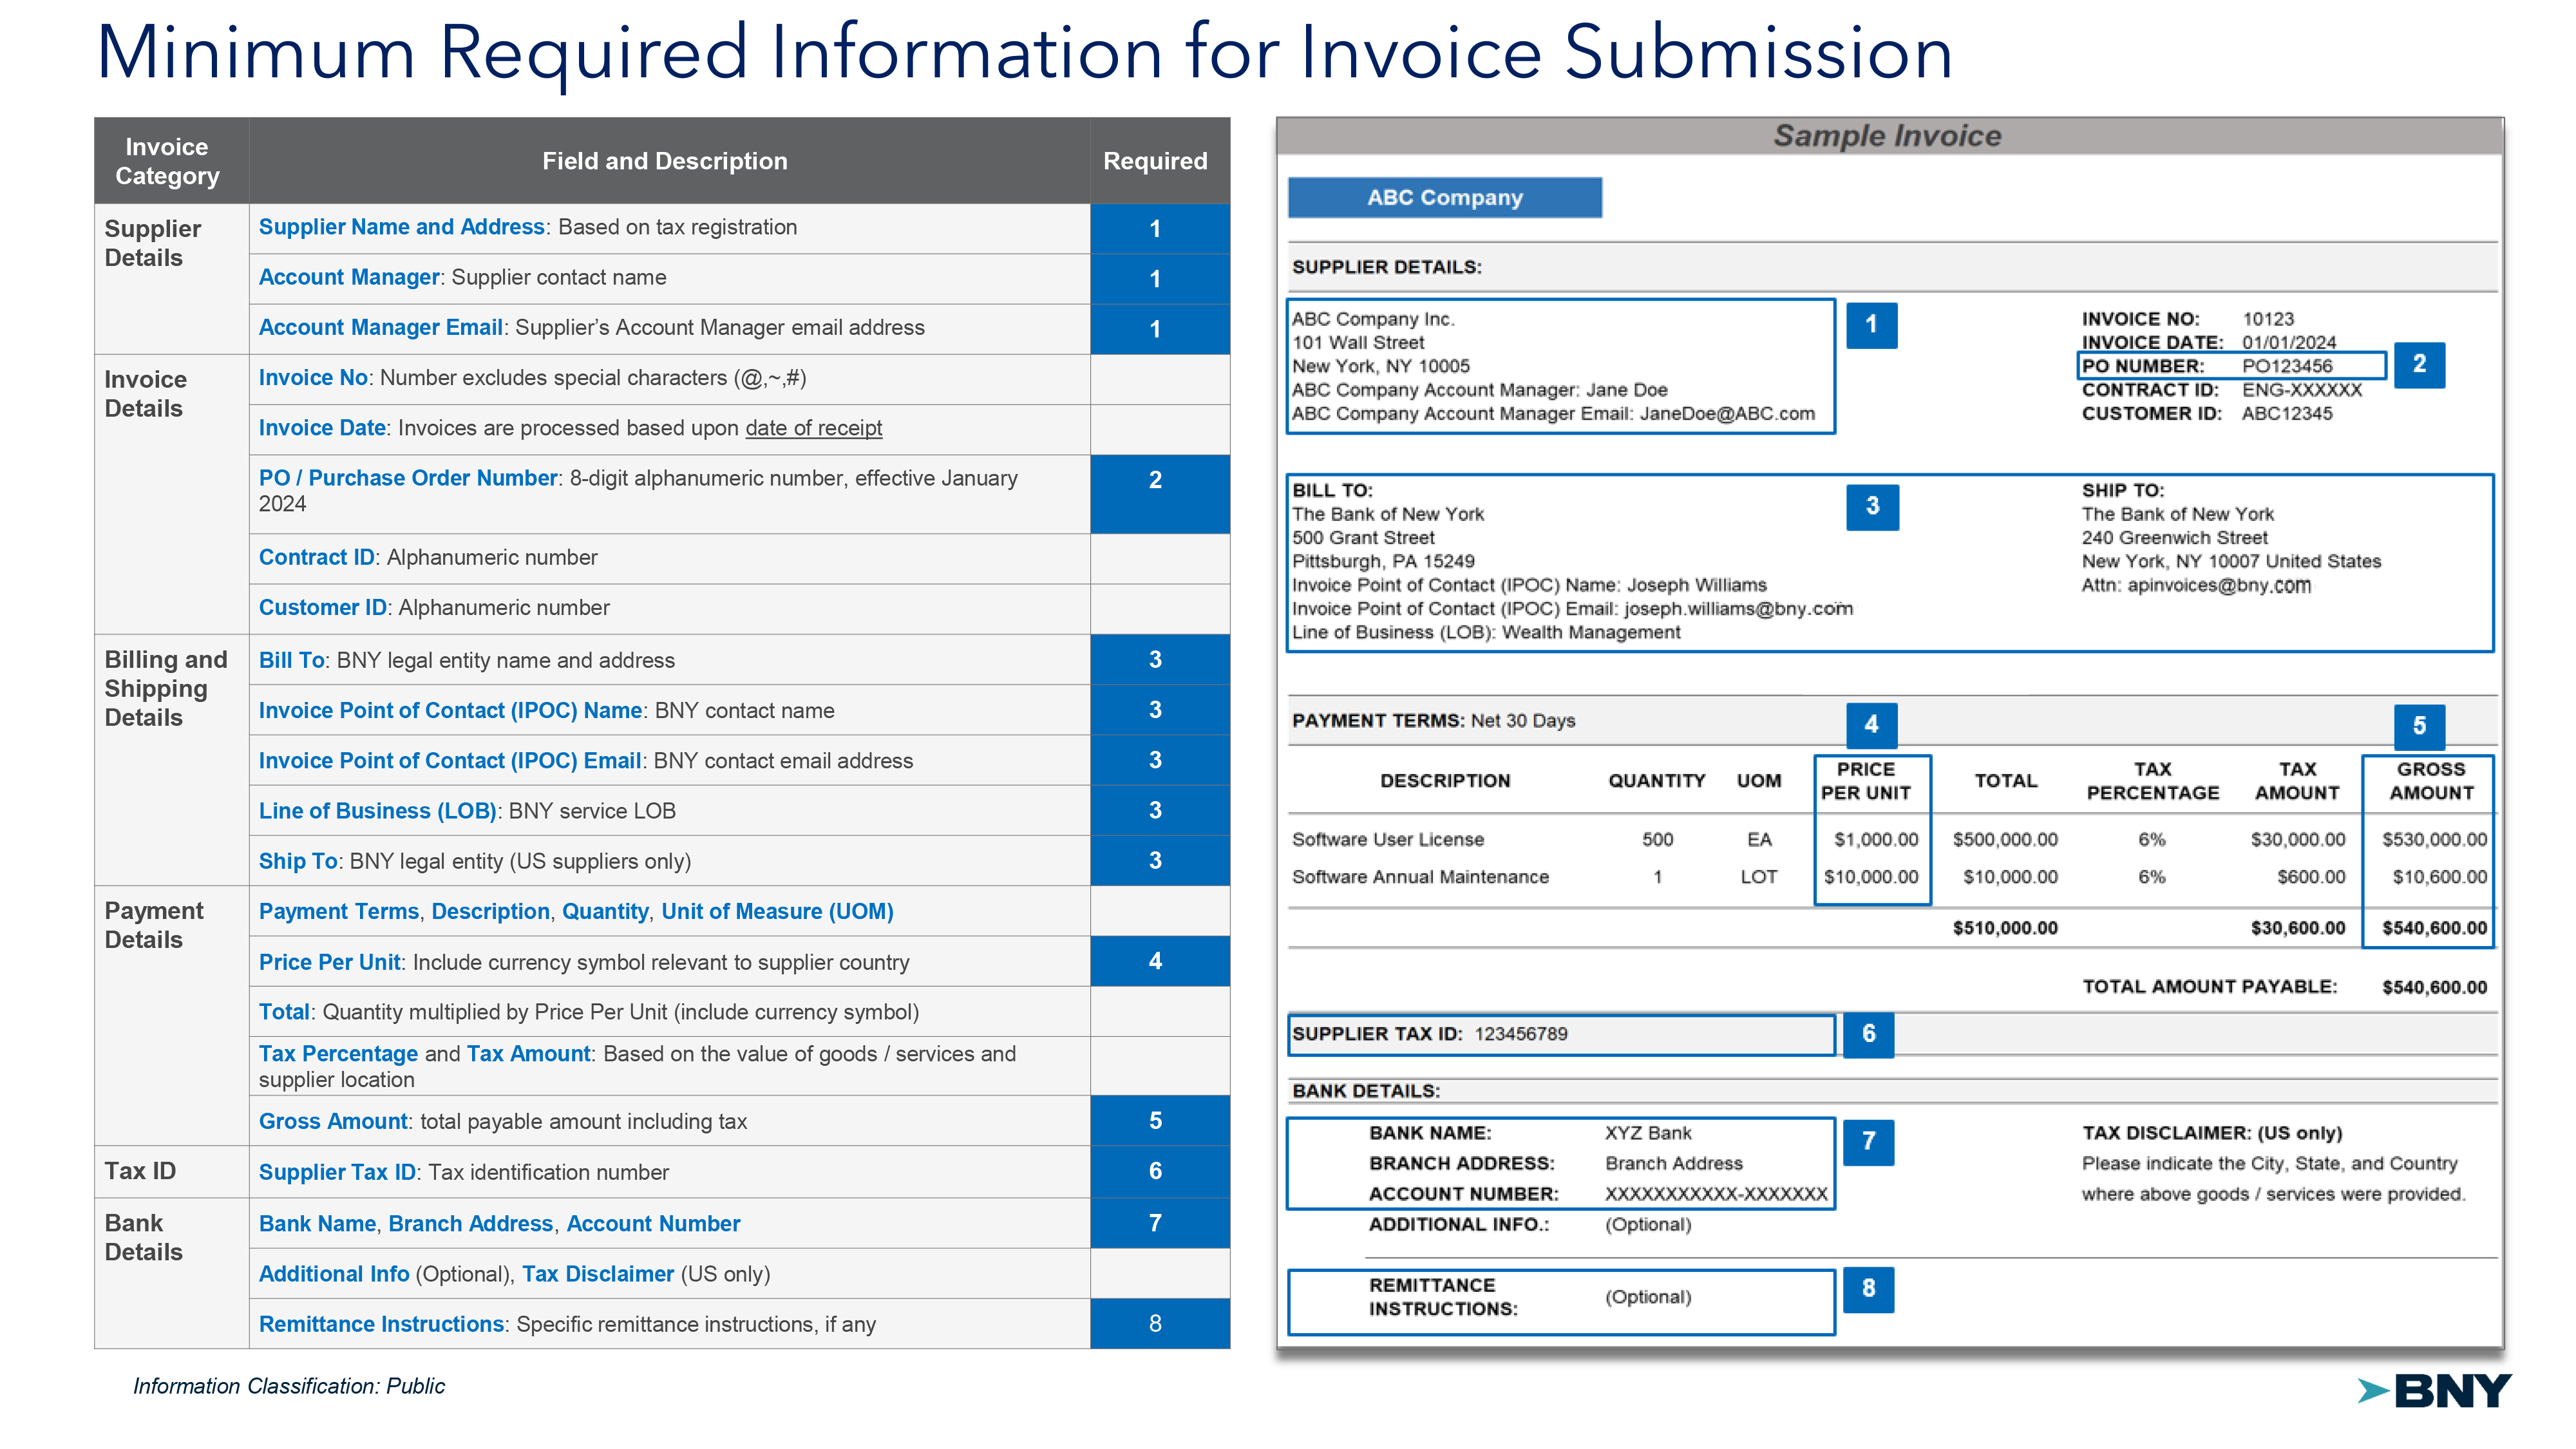Click the ABC Company blue banner
Image resolution: width=2576 pixels, height=1449 pixels.
click(1444, 198)
